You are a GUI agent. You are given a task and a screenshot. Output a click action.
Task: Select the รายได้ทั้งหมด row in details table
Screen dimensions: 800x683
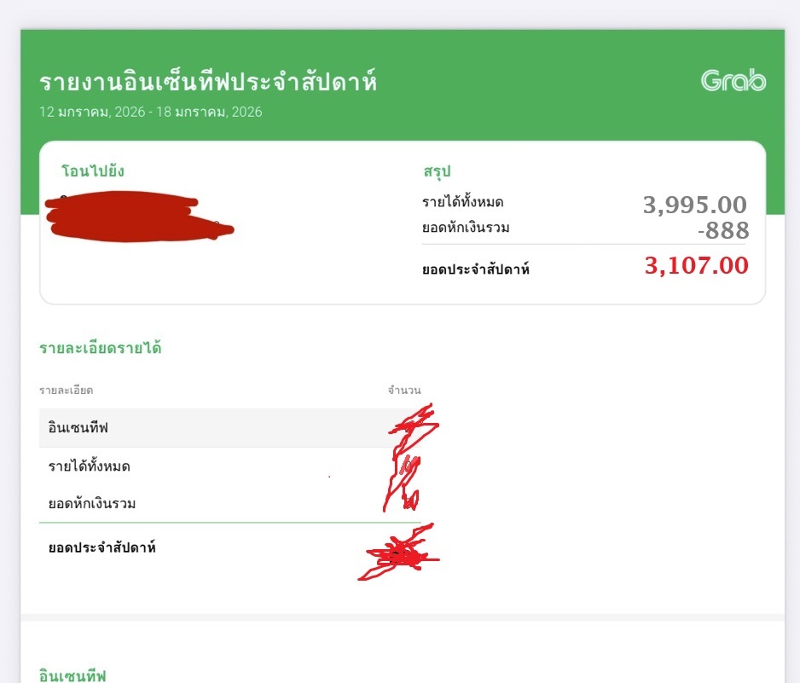[x=89, y=466]
